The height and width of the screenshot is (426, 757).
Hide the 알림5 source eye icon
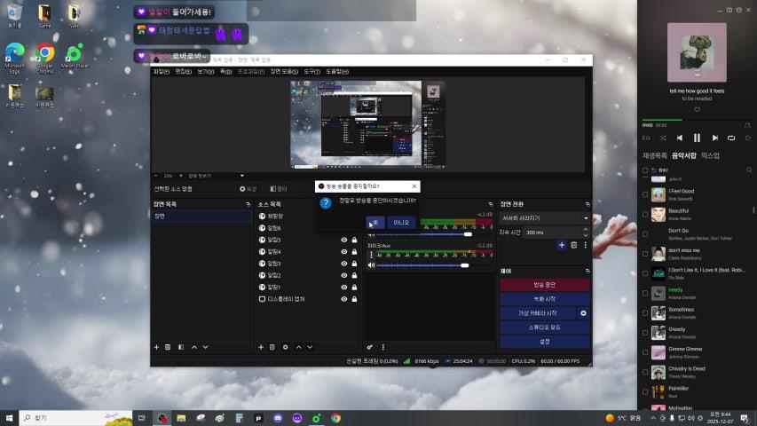pyautogui.click(x=344, y=240)
